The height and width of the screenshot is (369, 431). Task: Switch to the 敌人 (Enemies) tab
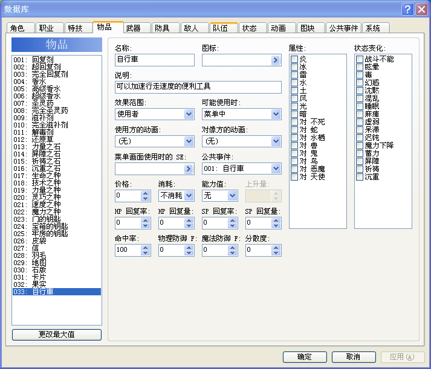[195, 28]
